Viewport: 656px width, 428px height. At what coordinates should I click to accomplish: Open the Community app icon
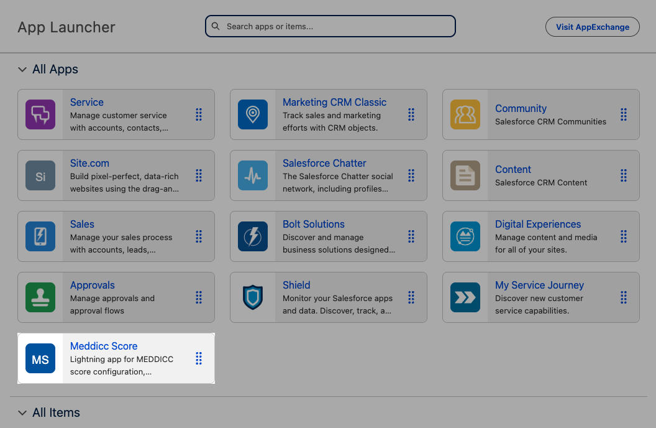click(x=465, y=114)
